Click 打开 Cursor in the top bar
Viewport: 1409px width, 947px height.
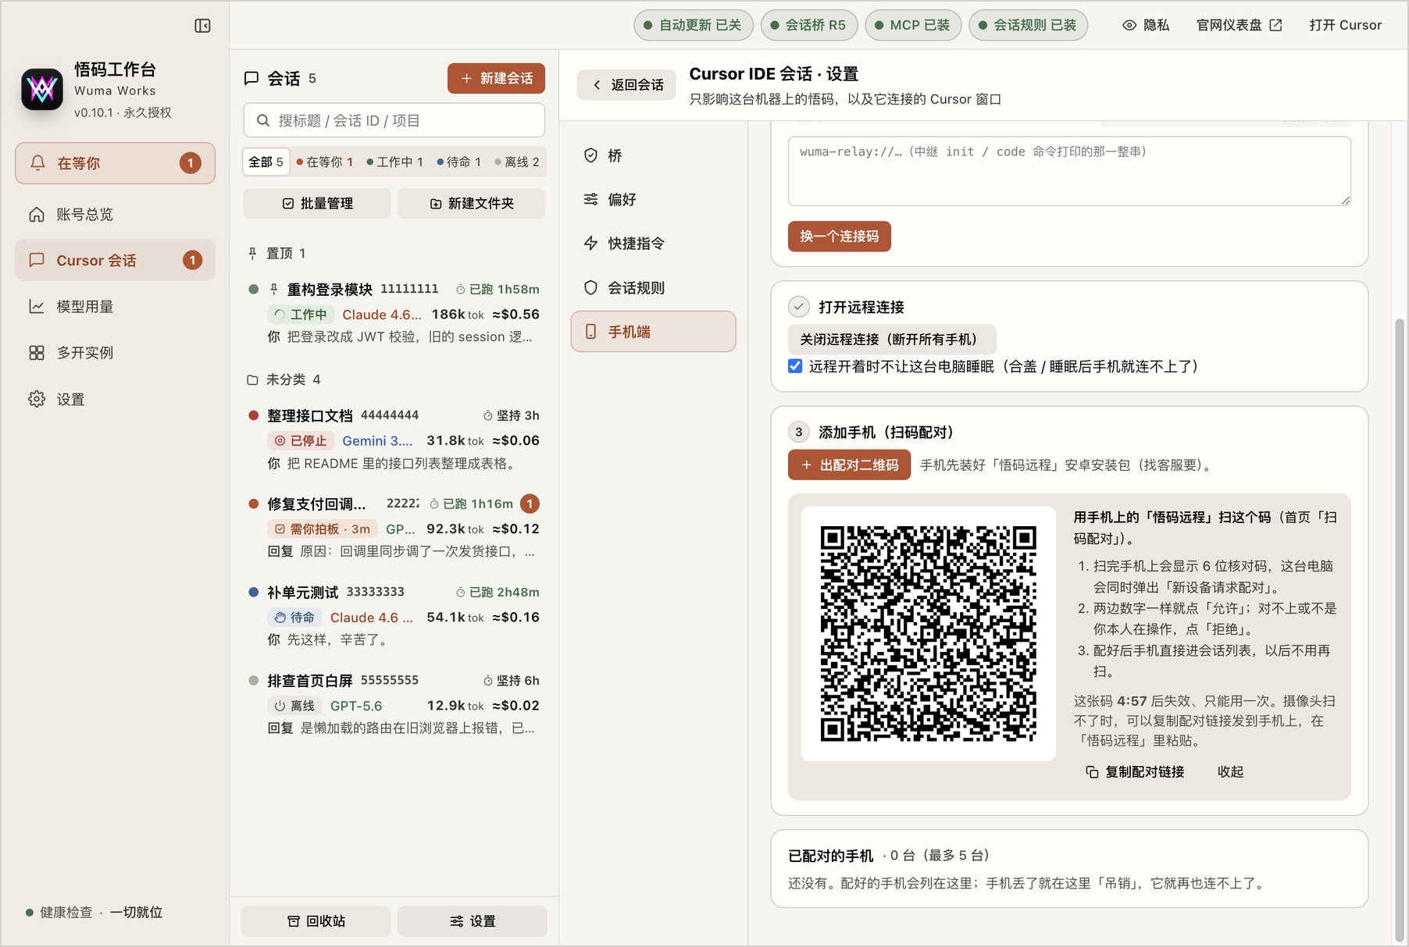(x=1346, y=25)
